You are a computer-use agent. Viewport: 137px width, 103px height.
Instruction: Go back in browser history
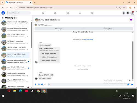point(3,7)
